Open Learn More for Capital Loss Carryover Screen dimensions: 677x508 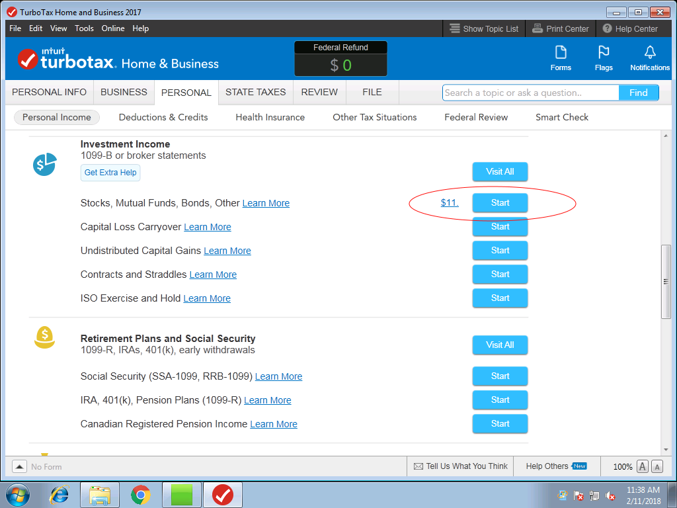coord(207,228)
